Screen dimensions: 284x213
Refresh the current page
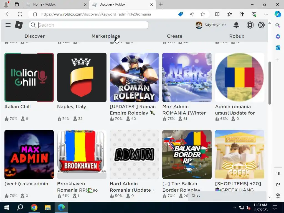tap(20, 14)
